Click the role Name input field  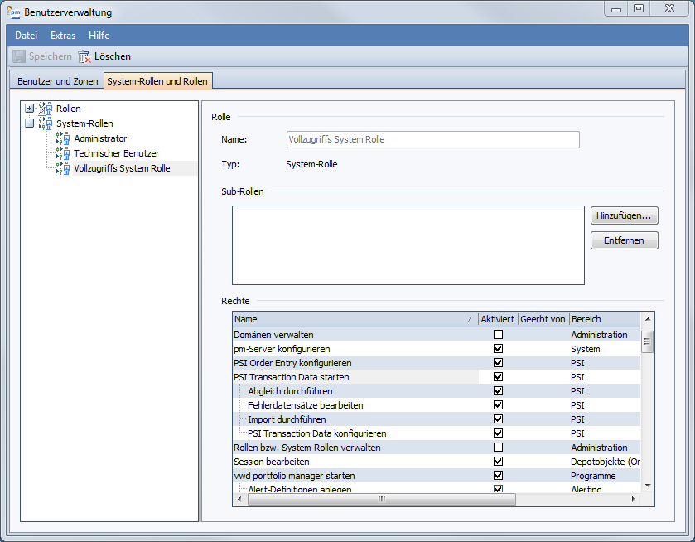click(x=432, y=139)
